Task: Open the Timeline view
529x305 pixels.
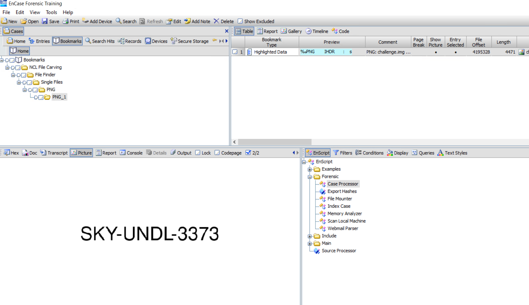Action: [x=317, y=31]
